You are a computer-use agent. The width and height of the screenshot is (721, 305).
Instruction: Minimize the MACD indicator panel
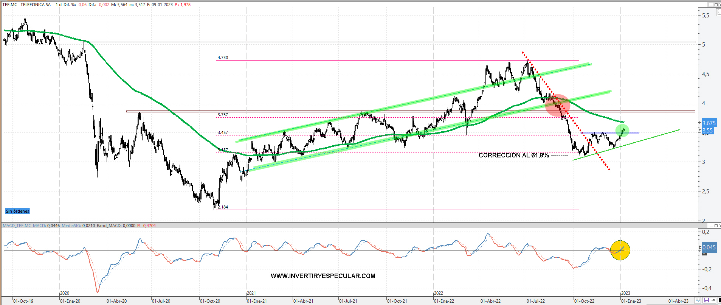pos(711,226)
